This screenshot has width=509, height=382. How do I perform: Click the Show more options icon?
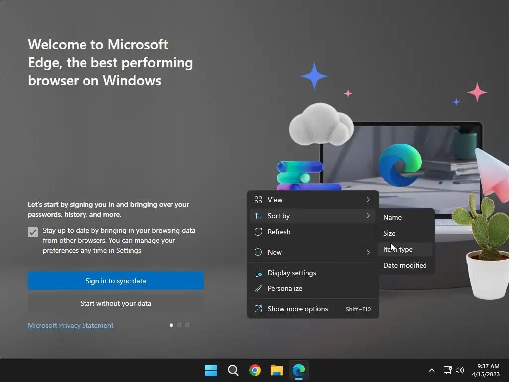coord(258,309)
